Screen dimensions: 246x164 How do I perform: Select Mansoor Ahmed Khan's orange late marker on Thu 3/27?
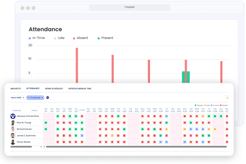[x=203, y=116]
